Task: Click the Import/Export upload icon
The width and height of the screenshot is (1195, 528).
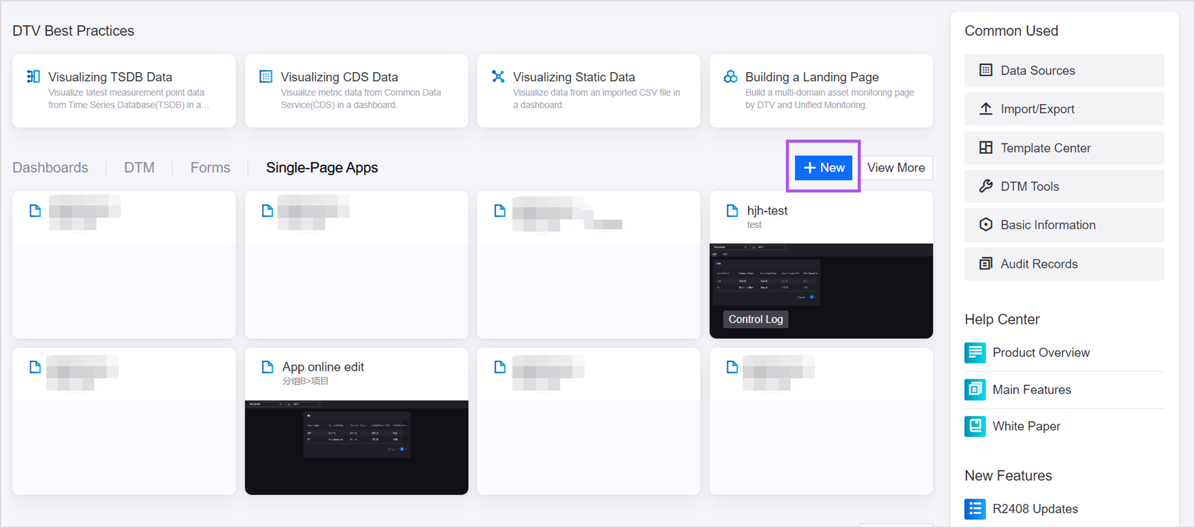Action: (x=985, y=109)
